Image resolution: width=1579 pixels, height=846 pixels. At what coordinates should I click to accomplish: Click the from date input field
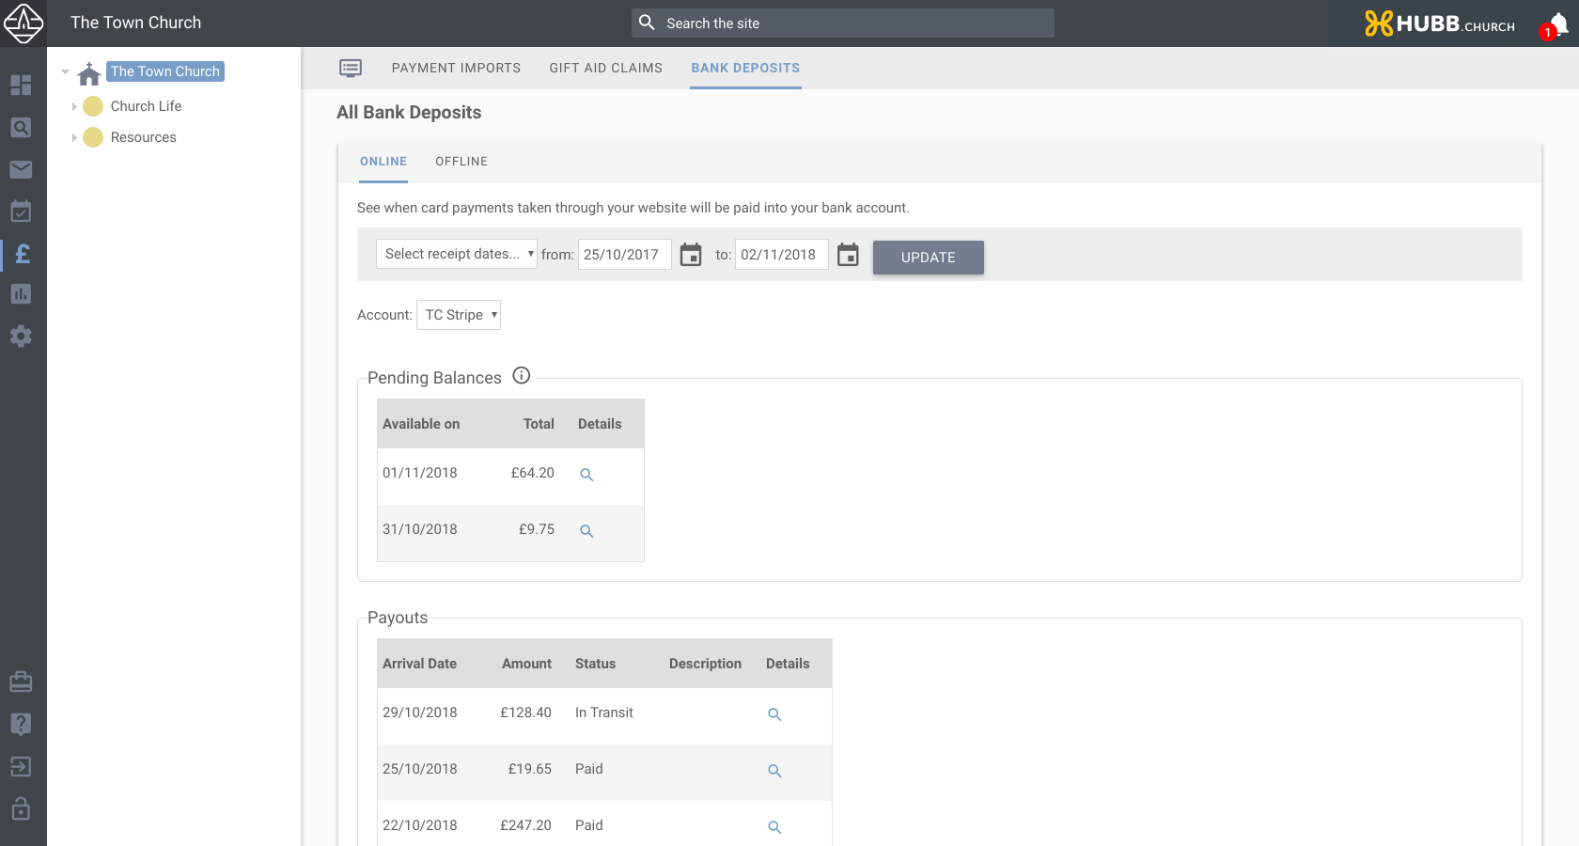point(625,255)
